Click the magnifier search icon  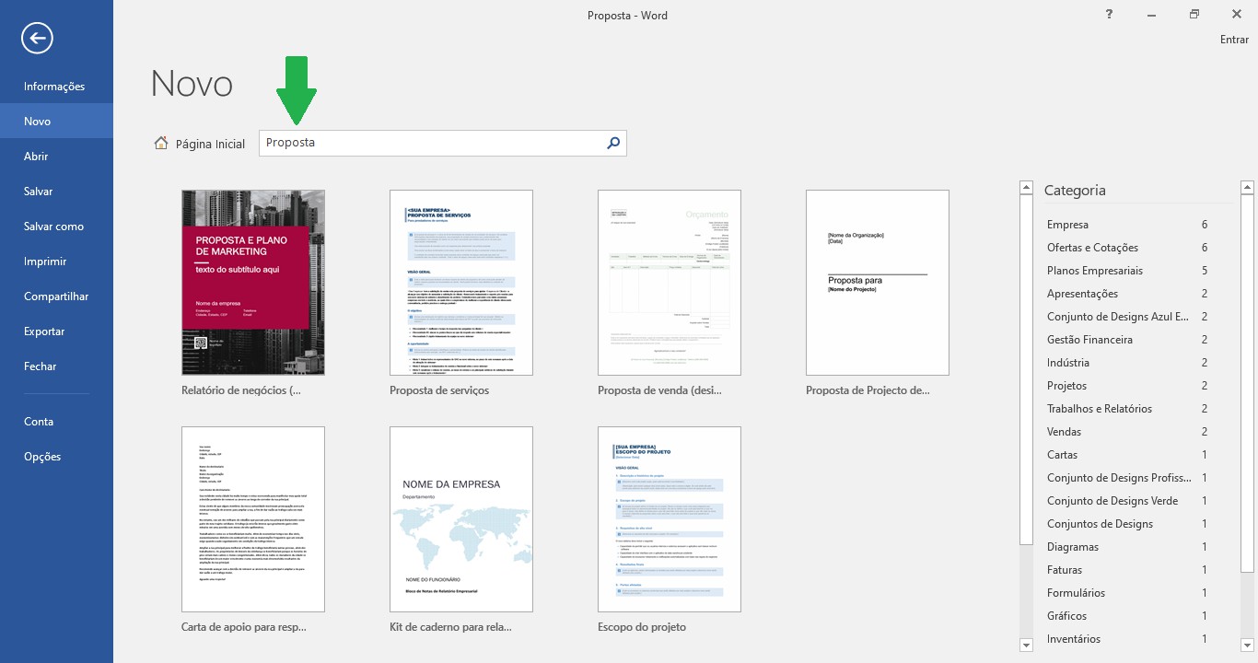614,143
